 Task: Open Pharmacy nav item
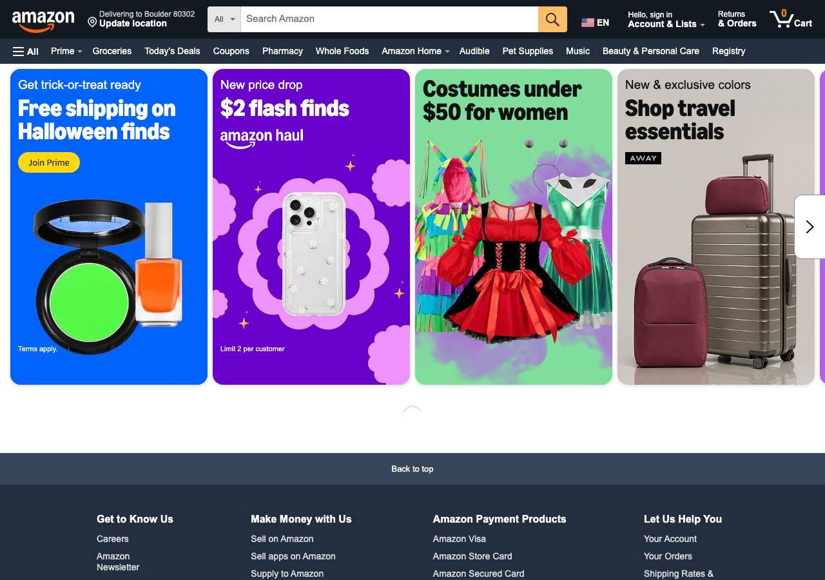click(282, 51)
